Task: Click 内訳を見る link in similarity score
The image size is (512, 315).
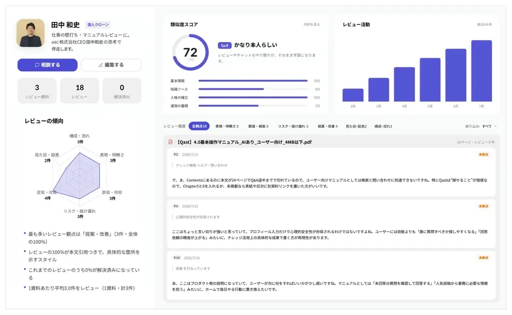Action: click(311, 24)
